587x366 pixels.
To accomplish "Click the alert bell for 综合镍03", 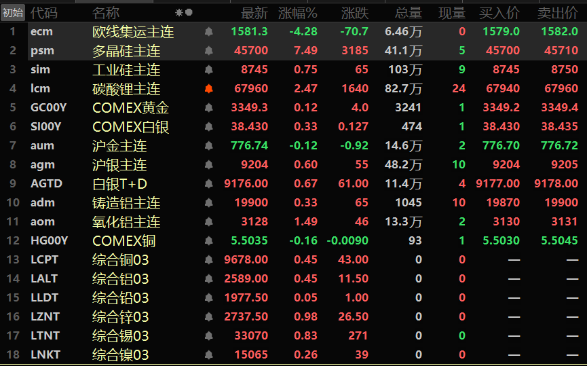I will coord(208,355).
